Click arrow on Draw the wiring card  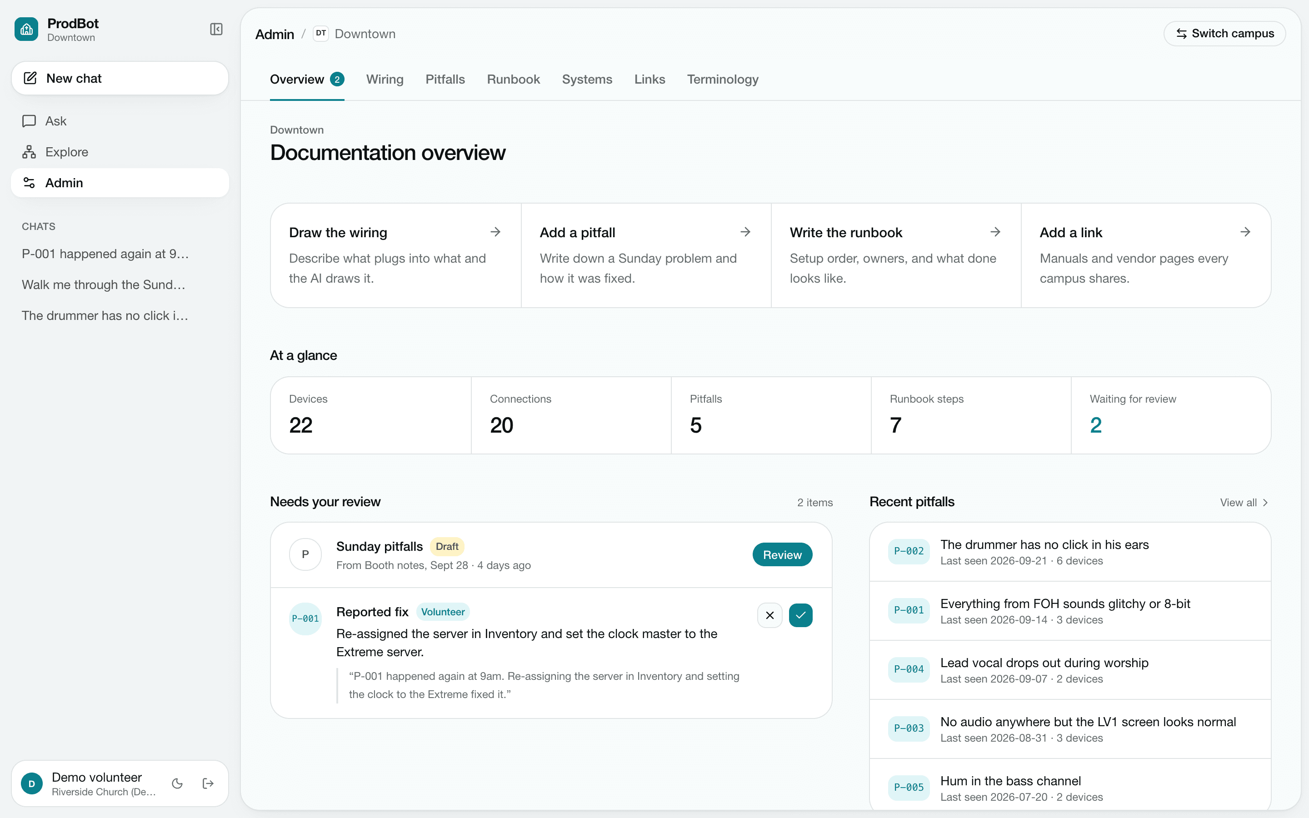pyautogui.click(x=495, y=232)
